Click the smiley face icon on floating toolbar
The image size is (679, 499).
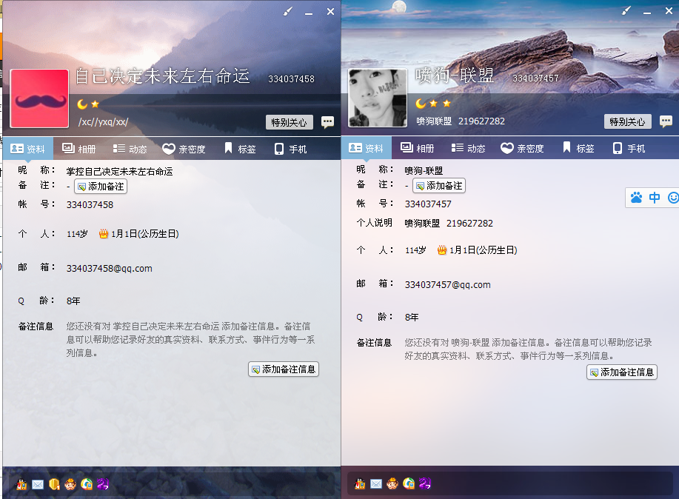coord(673,198)
